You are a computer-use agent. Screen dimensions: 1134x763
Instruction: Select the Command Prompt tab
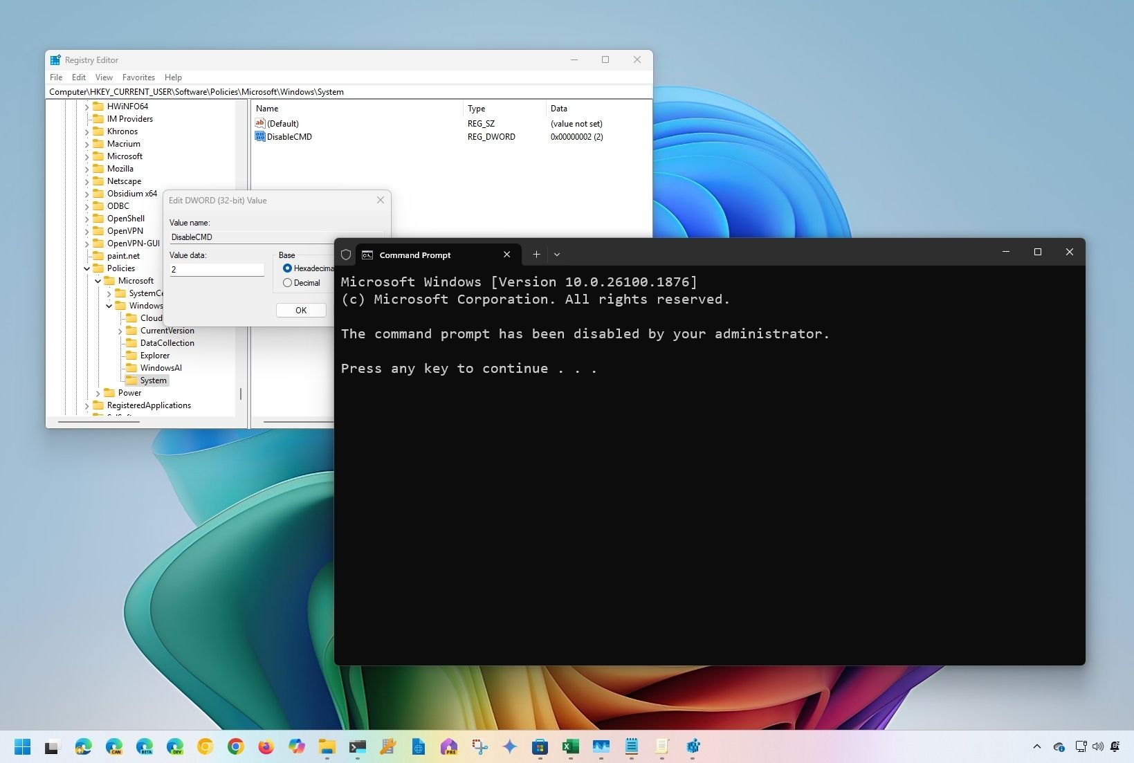click(x=415, y=255)
